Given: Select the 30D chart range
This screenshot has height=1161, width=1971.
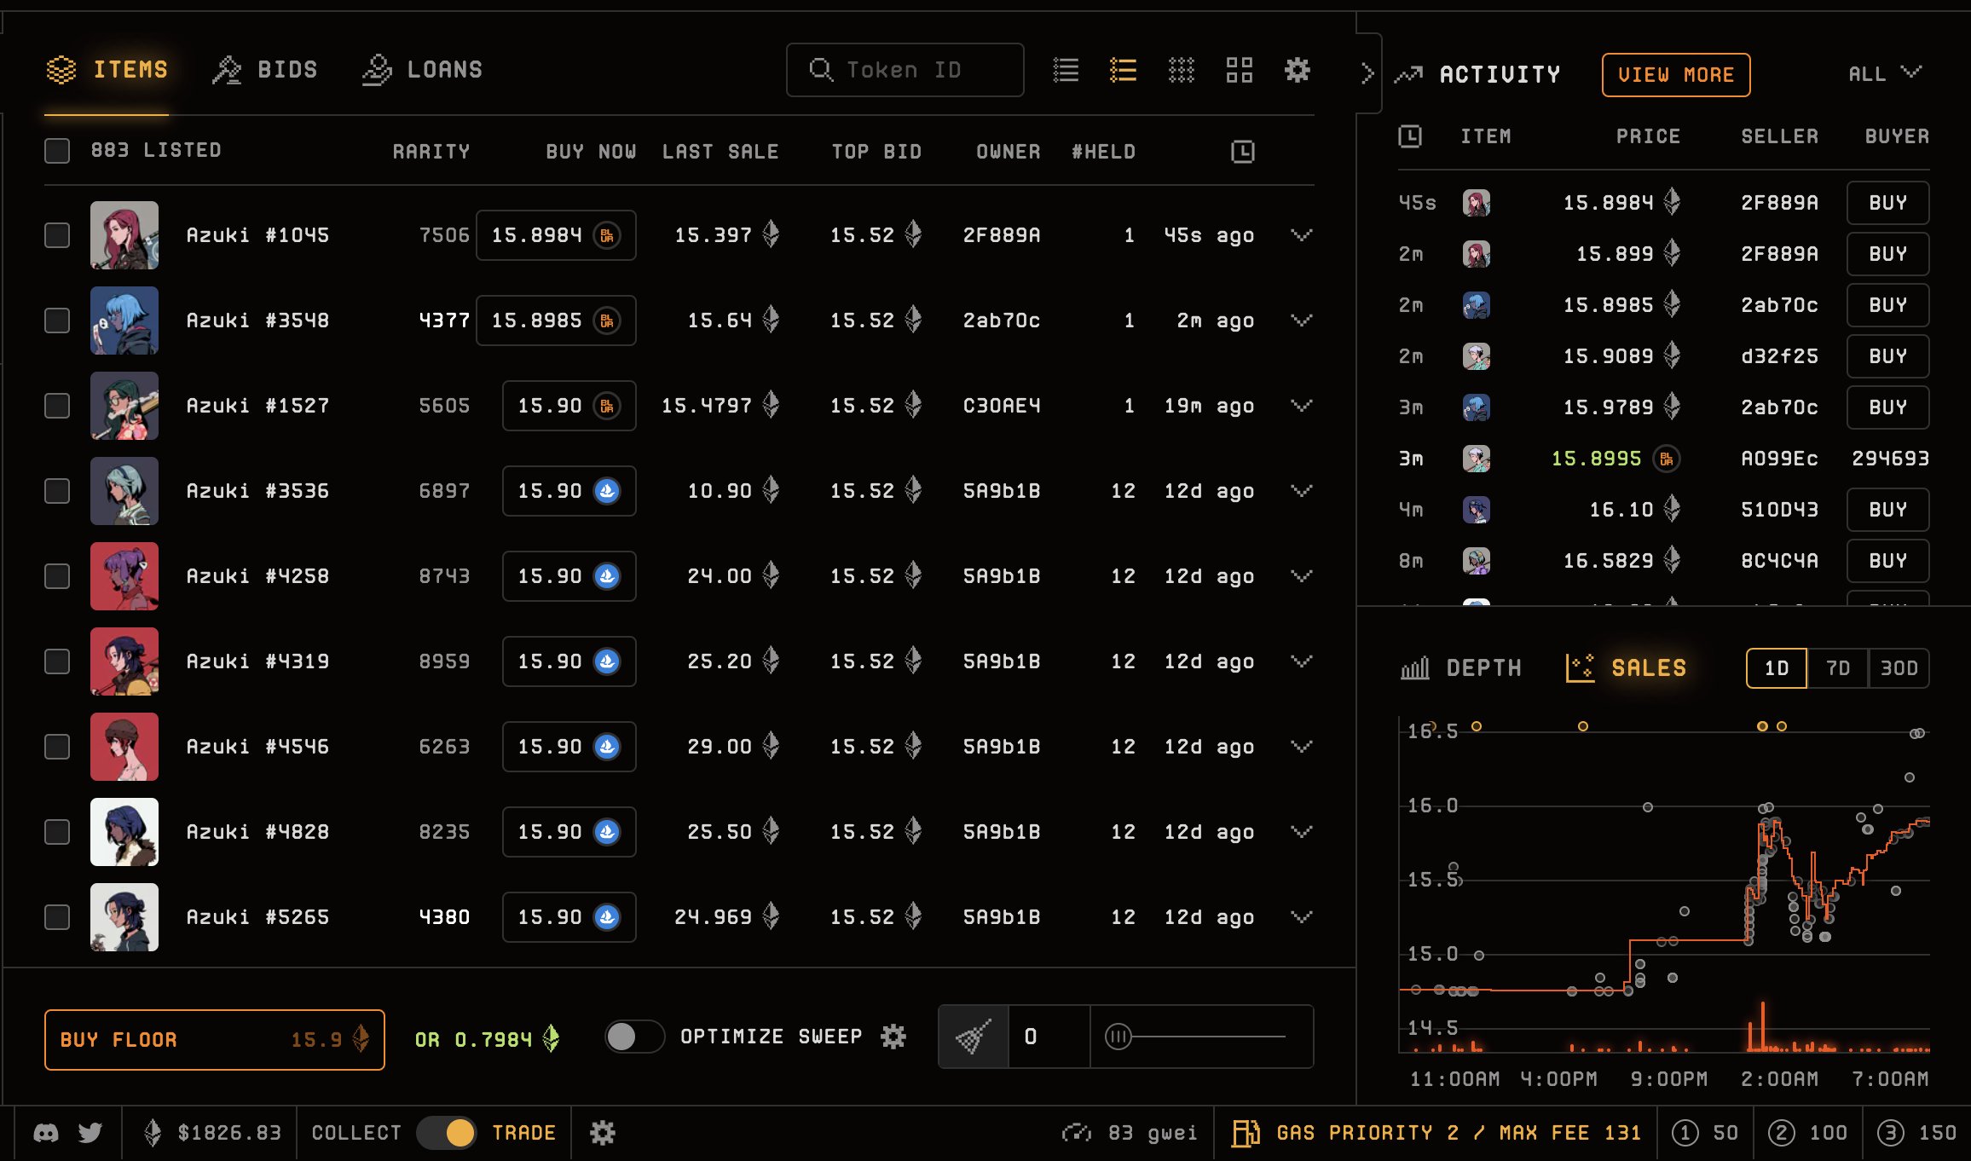Looking at the screenshot, I should pyautogui.click(x=1899, y=668).
